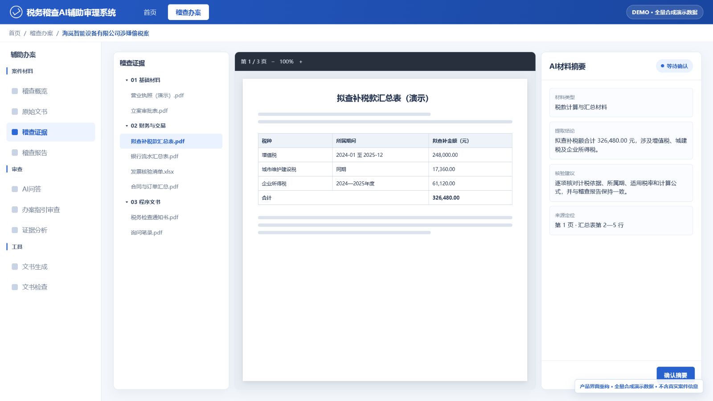Screen dimensions: 713x401
Task: Collapse the 02 财务与交易 folder
Action: (x=127, y=126)
